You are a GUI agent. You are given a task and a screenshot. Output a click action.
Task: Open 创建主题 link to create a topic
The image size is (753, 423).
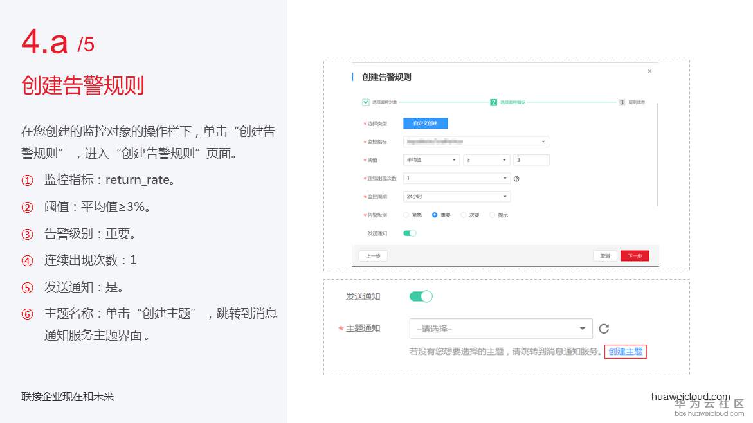625,352
